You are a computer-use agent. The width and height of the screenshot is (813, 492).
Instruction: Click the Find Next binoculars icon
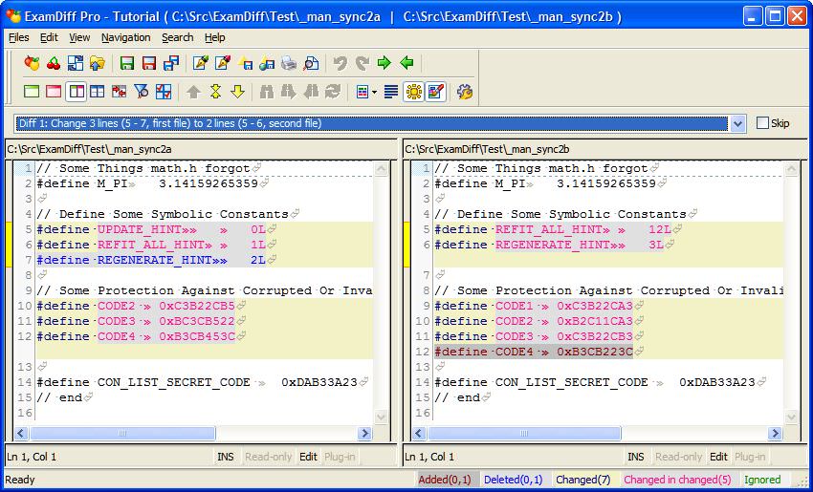pyautogui.click(x=288, y=92)
